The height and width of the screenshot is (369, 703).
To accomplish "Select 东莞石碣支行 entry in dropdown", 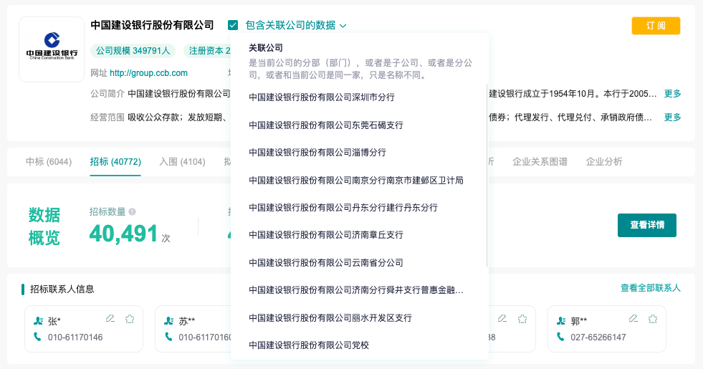I will pos(326,125).
